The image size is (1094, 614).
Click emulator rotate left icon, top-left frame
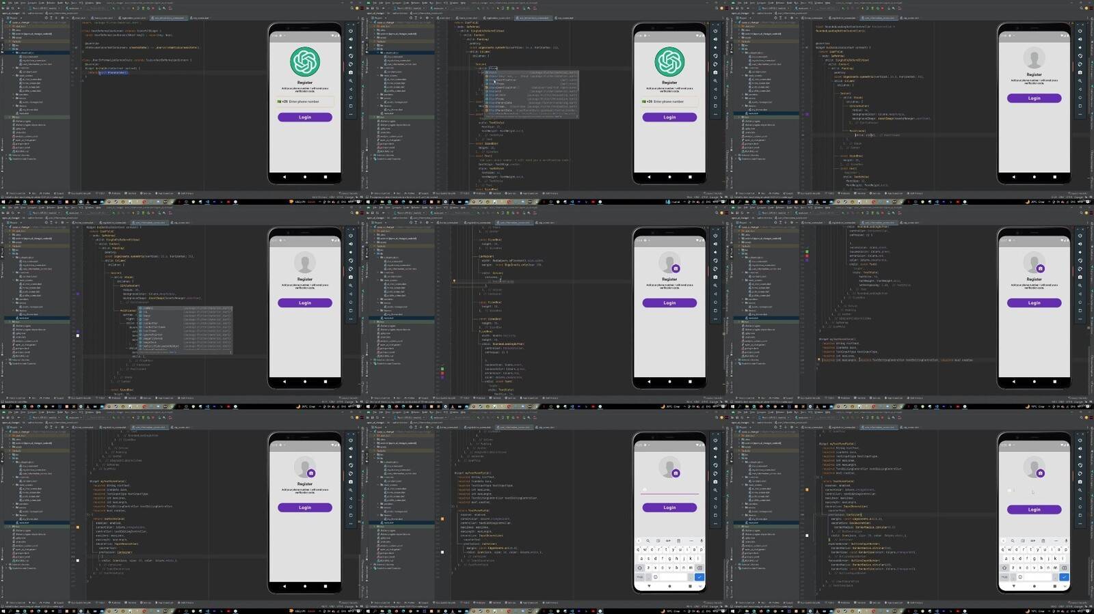(351, 56)
